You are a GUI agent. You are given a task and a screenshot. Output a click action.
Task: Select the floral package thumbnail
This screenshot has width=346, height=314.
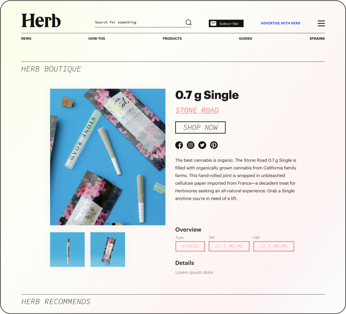[108, 250]
